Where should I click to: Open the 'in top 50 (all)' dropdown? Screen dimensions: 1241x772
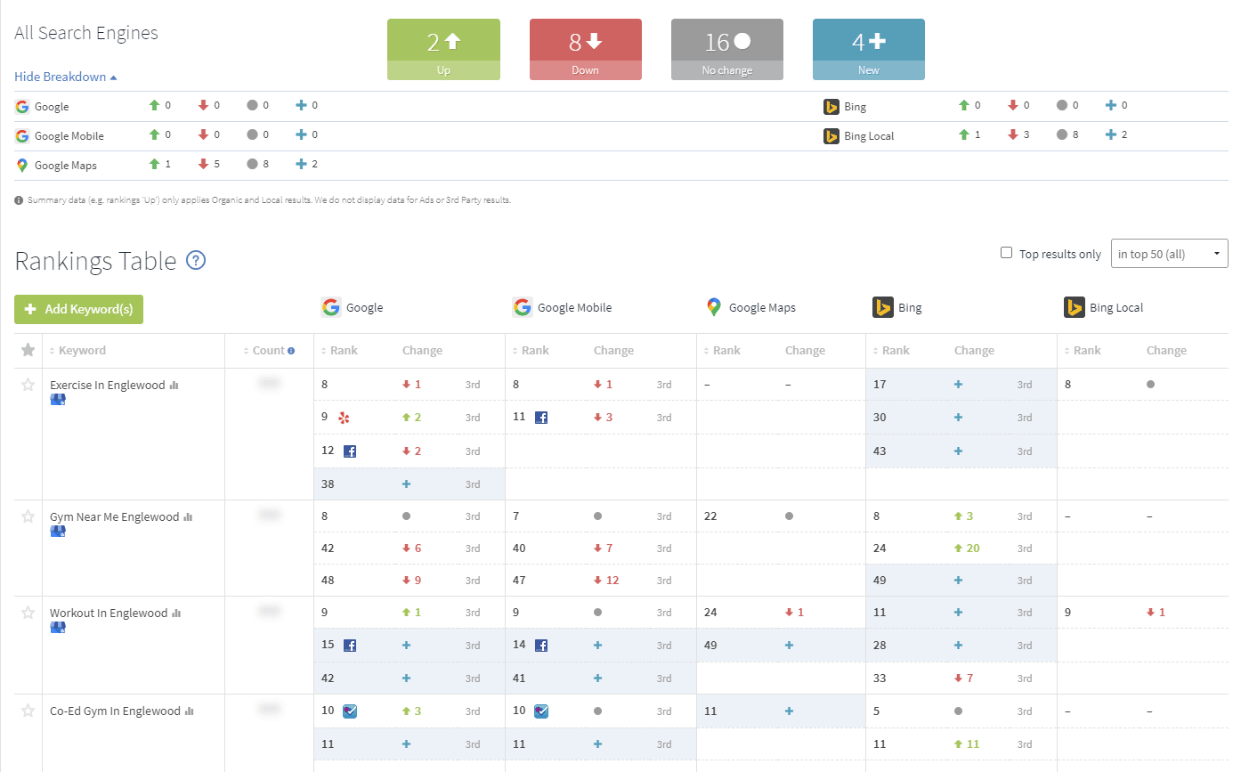[x=1169, y=254]
